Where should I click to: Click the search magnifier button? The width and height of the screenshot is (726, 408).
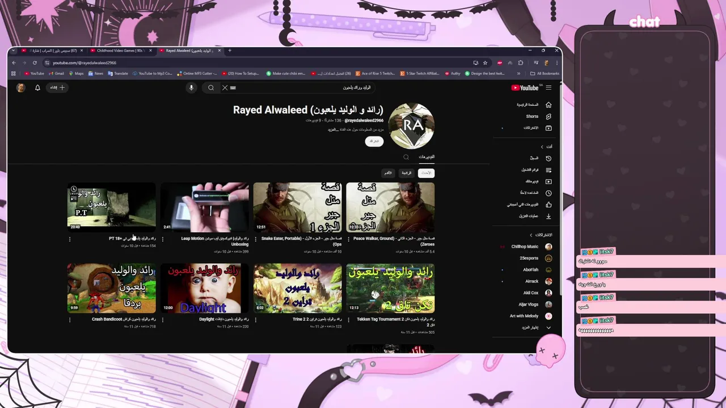[x=211, y=88]
